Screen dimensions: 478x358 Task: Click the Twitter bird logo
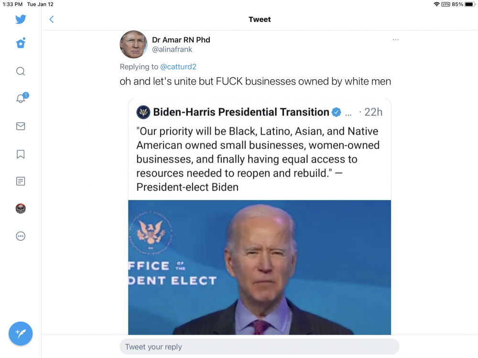21,19
